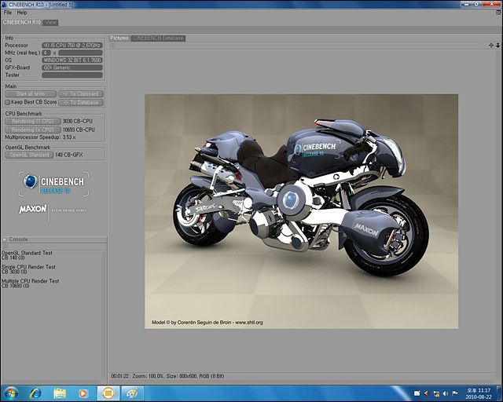The width and height of the screenshot is (503, 402).
Task: Launch Internet Explorer from taskbar
Action: tap(35, 393)
